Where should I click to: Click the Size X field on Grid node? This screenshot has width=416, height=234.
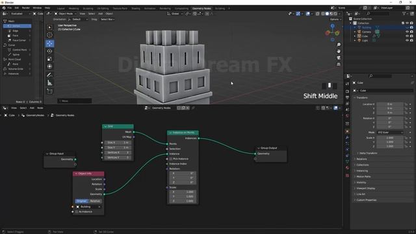118,142
